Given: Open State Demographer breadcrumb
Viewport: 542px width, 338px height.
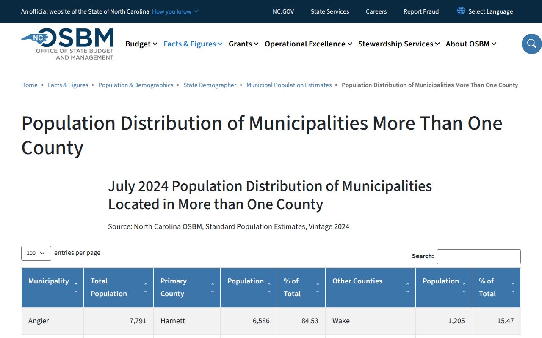Looking at the screenshot, I should click(x=210, y=85).
